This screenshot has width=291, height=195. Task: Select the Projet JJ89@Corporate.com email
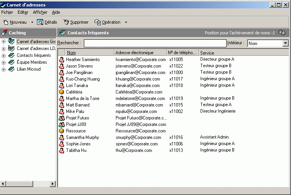[141, 124]
